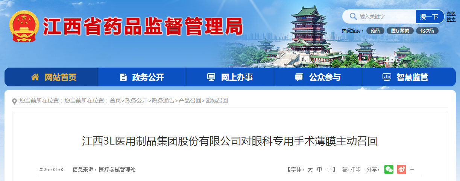Click the national emblem logo
The width and height of the screenshot is (460, 181).
tap(24, 26)
